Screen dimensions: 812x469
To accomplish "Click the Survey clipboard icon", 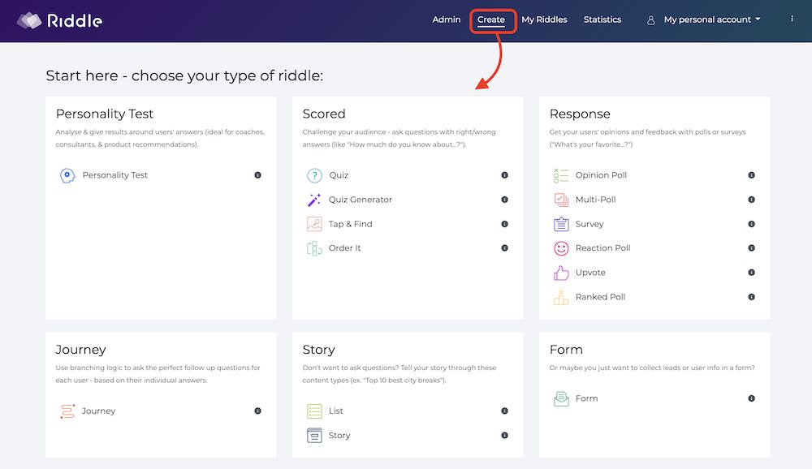I will click(x=561, y=224).
